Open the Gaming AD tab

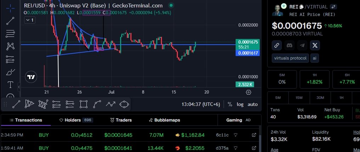pos(238,120)
